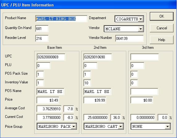This screenshot has height=138, width=177.
Task: Click the Product Name field
Action: (61, 19)
